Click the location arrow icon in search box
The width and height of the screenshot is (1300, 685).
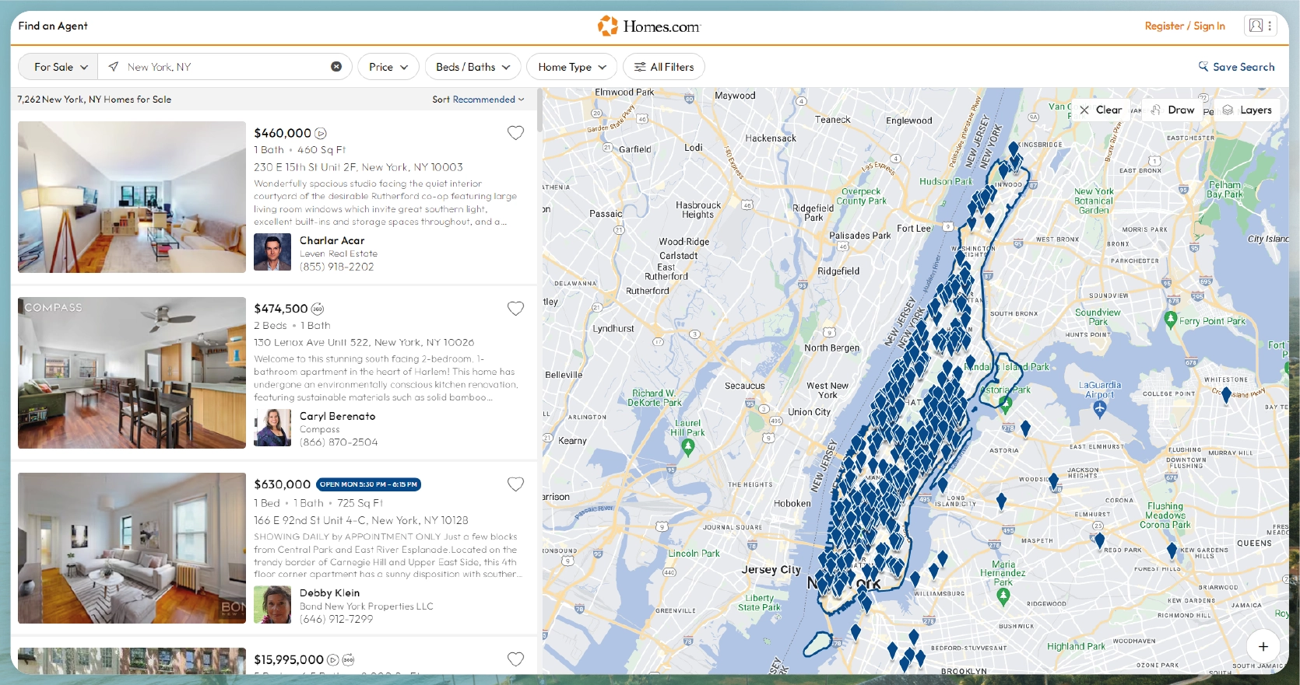tap(114, 67)
